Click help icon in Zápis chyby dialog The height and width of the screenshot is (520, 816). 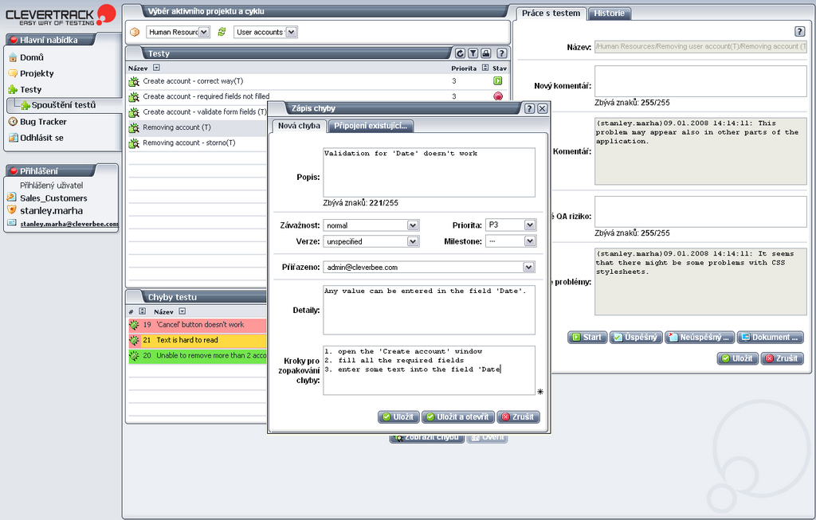pyautogui.click(x=529, y=108)
